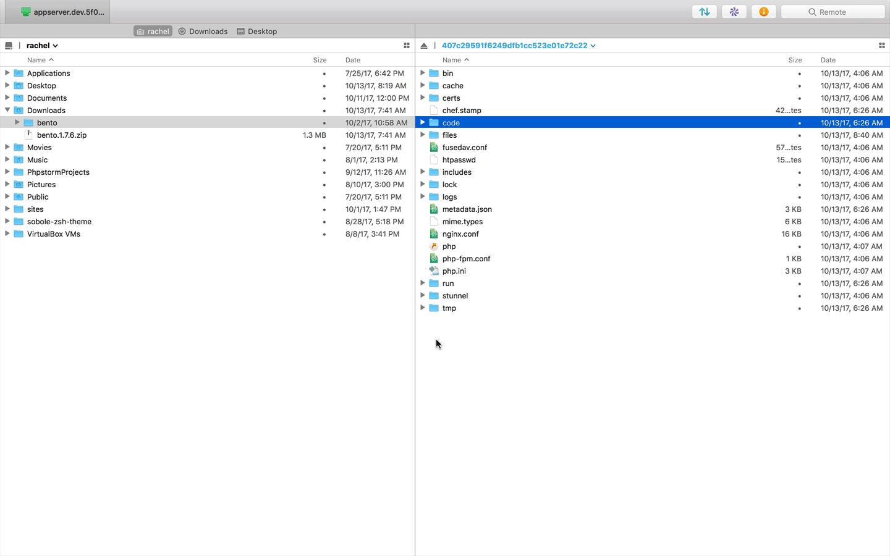Image resolution: width=890 pixels, height=556 pixels.
Task: Select the nginx.conf file
Action: (x=459, y=234)
